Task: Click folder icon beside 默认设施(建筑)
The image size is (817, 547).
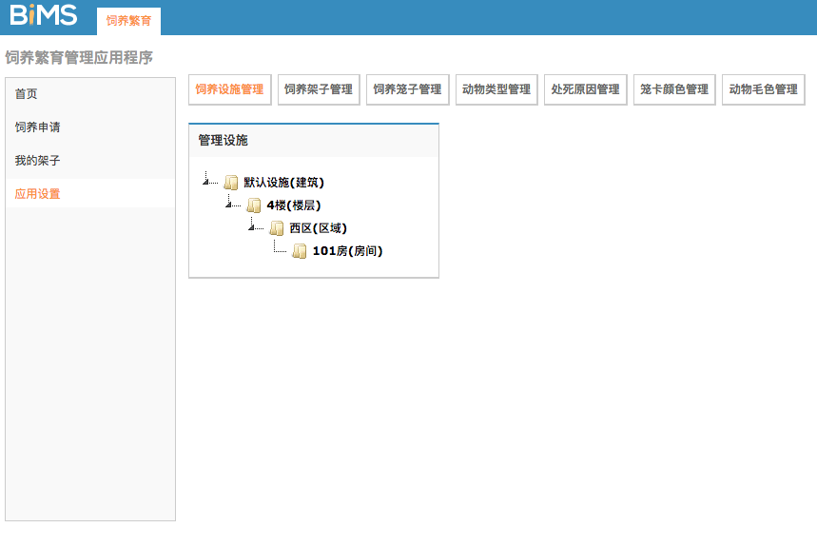Action: click(x=231, y=183)
